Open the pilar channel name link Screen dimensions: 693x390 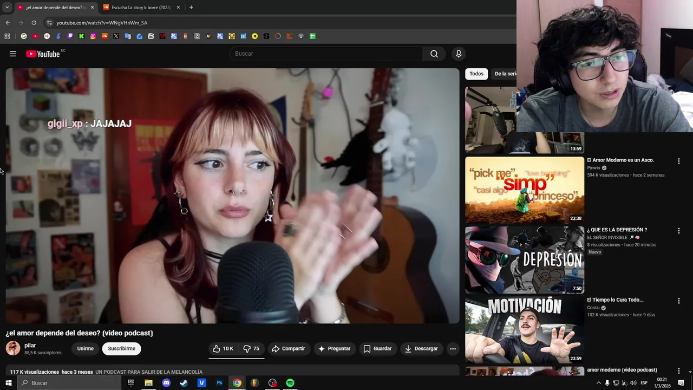tap(30, 345)
